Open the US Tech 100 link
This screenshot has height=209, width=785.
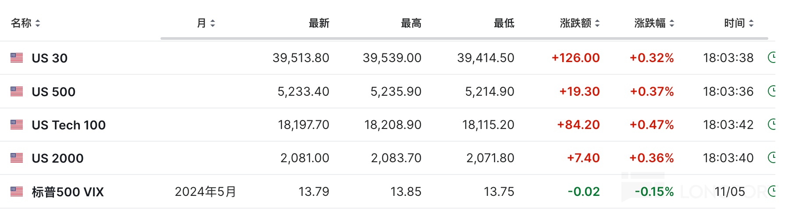click(x=68, y=125)
